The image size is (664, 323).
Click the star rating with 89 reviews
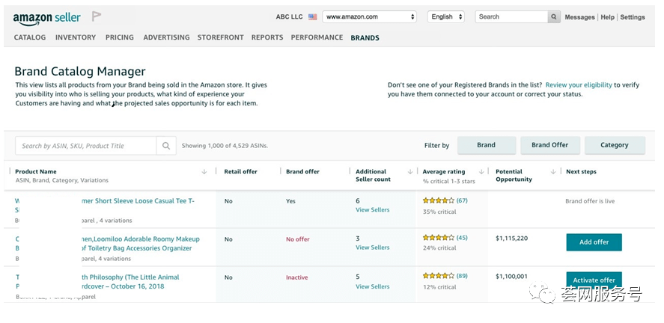(438, 276)
